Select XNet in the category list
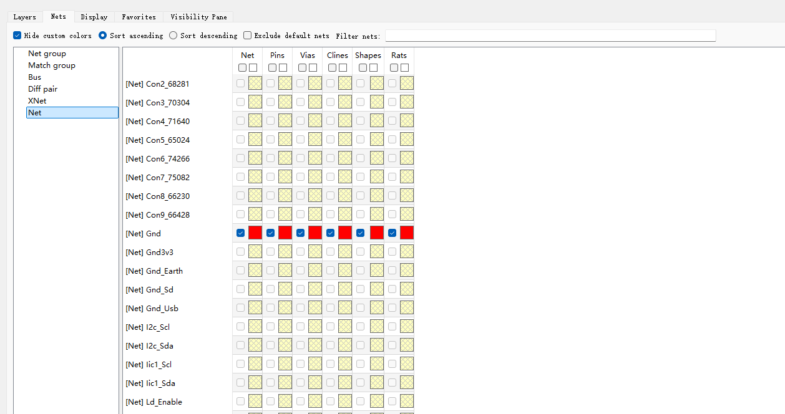785x414 pixels. point(37,101)
